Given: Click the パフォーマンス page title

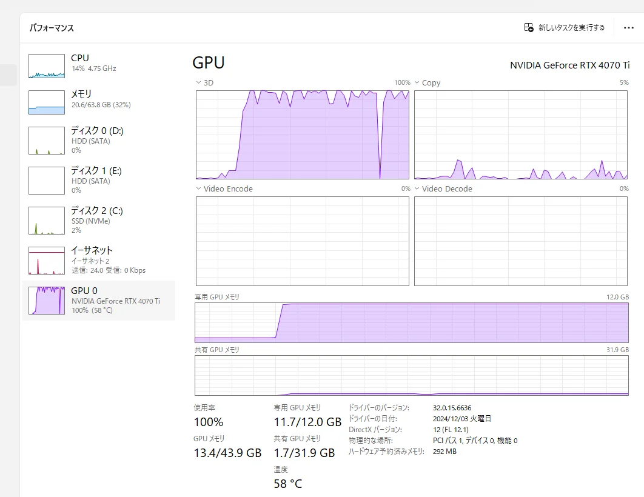Looking at the screenshot, I should click(52, 28).
